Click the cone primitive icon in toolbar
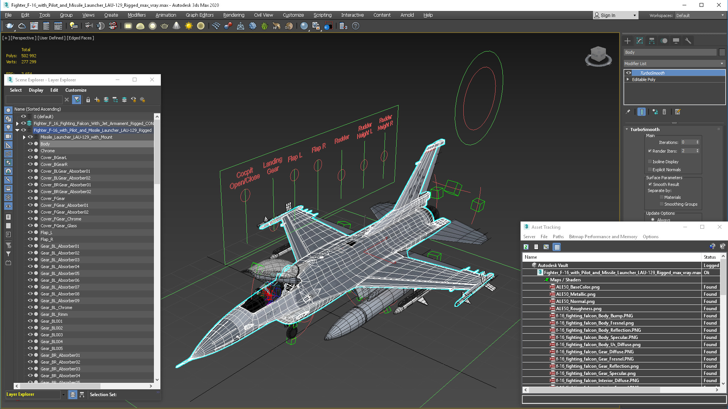 176,26
